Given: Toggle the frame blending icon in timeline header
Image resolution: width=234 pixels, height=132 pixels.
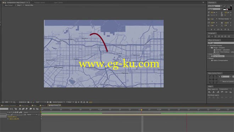Looking at the screenshot, I should tap(23, 109).
